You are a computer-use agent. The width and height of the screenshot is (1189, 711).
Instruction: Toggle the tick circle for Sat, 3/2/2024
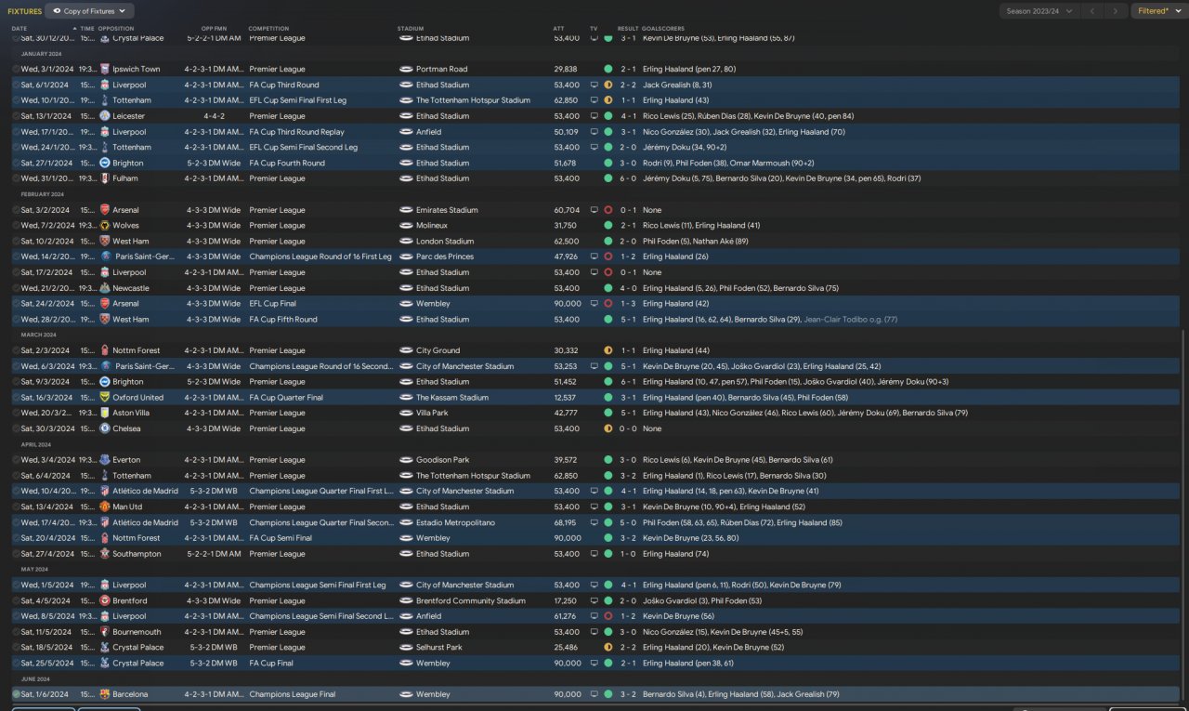pos(16,210)
